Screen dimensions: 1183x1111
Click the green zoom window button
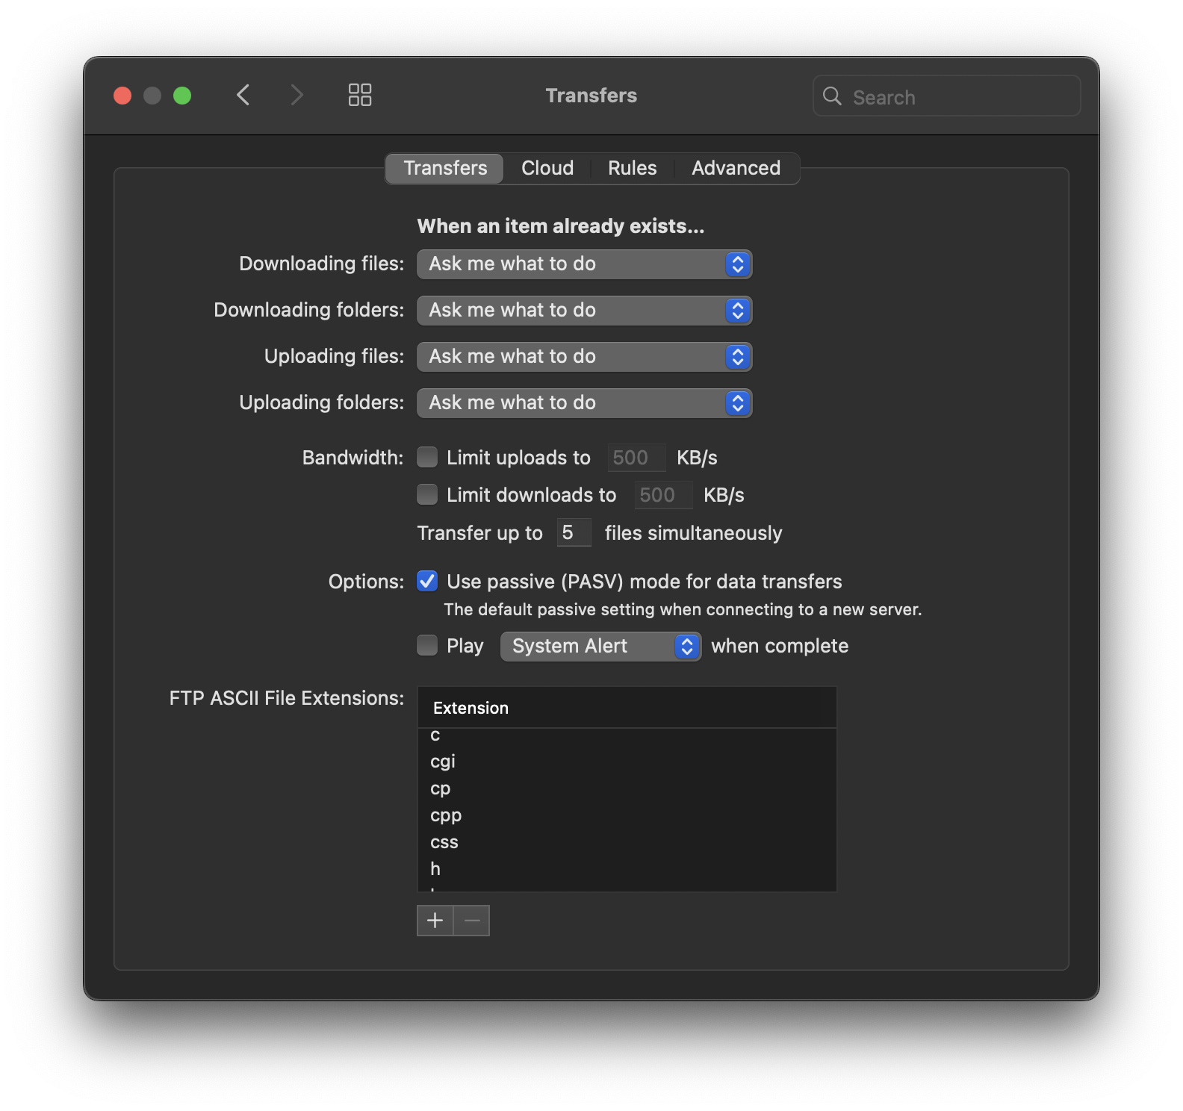click(x=182, y=96)
